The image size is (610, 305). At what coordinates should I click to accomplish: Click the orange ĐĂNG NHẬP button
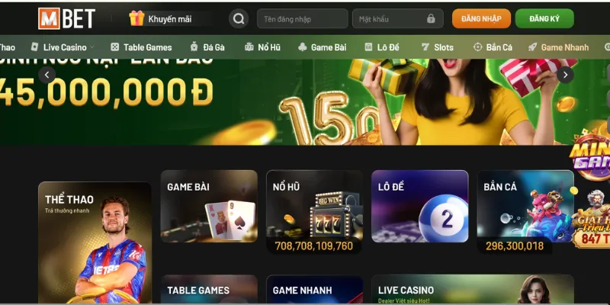[x=481, y=18]
